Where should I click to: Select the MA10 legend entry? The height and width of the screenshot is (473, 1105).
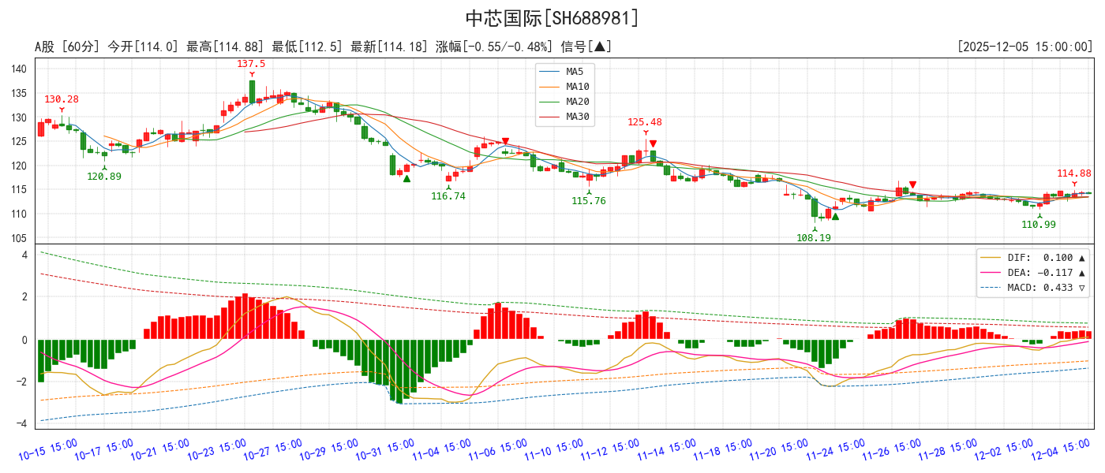tap(577, 87)
